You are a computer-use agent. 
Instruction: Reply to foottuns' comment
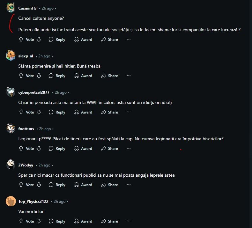coord(57,149)
